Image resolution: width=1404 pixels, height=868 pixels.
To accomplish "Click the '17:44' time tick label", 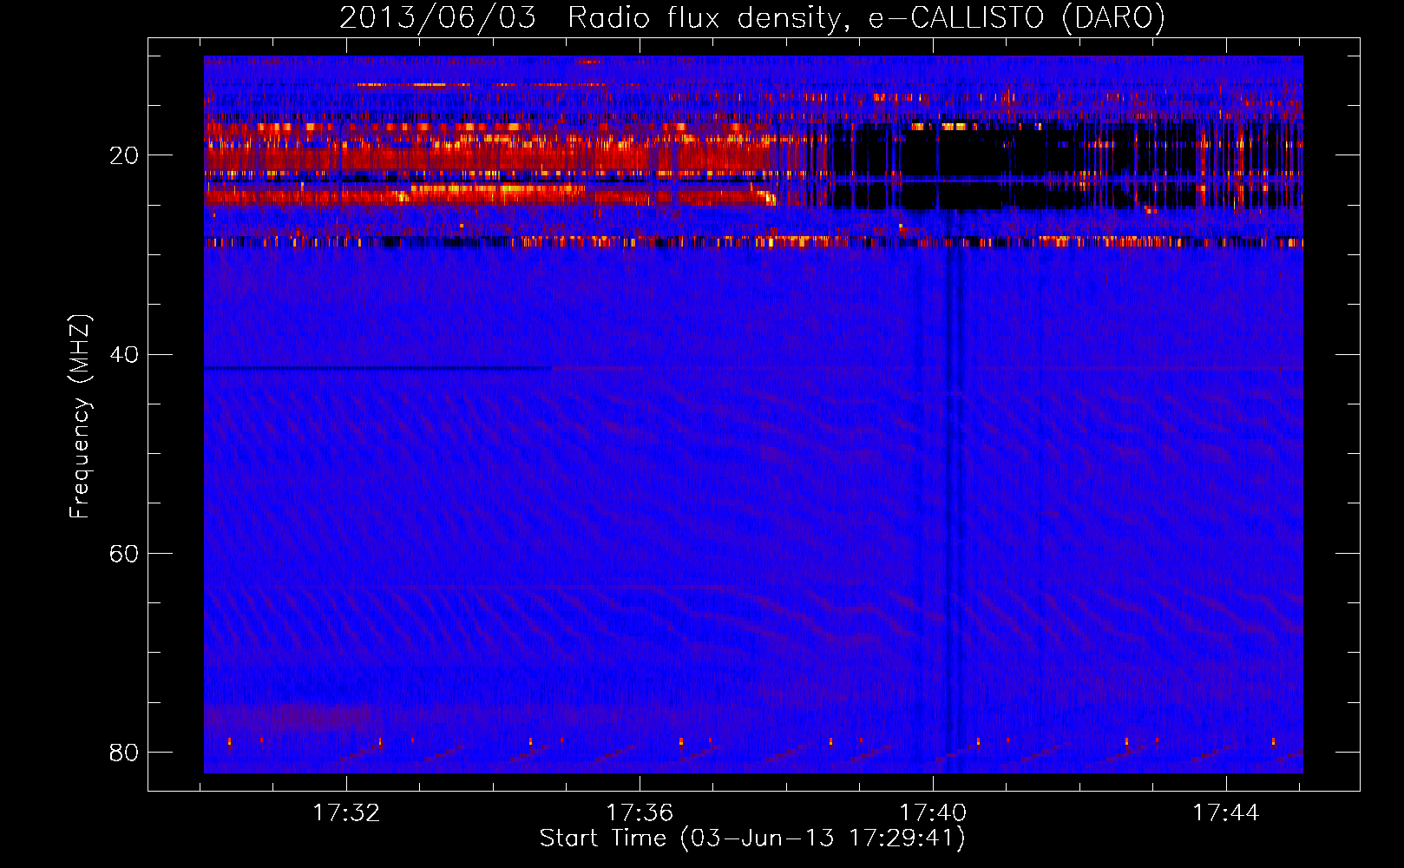I will point(1226,813).
